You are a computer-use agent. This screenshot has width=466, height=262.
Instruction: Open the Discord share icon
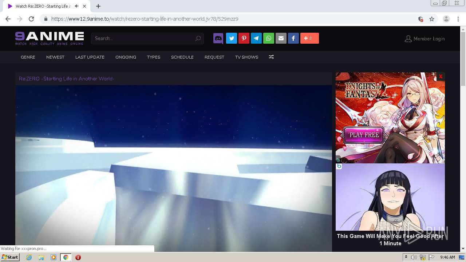[218, 38]
